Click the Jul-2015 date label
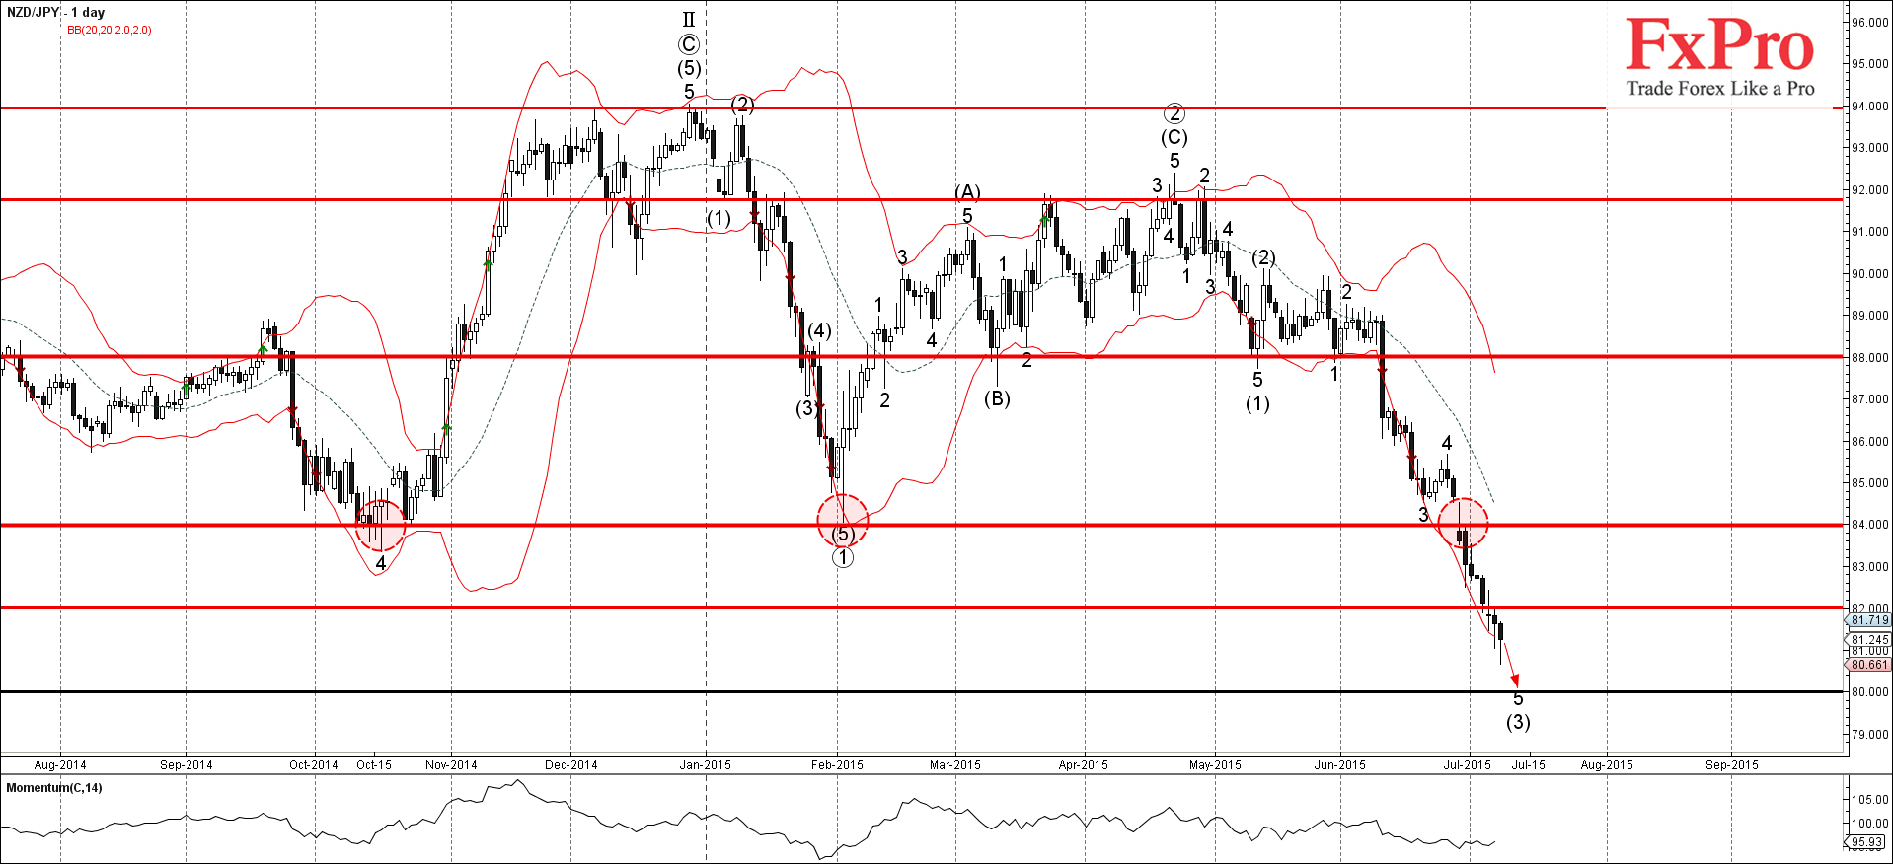This screenshot has width=1893, height=864. (1468, 765)
